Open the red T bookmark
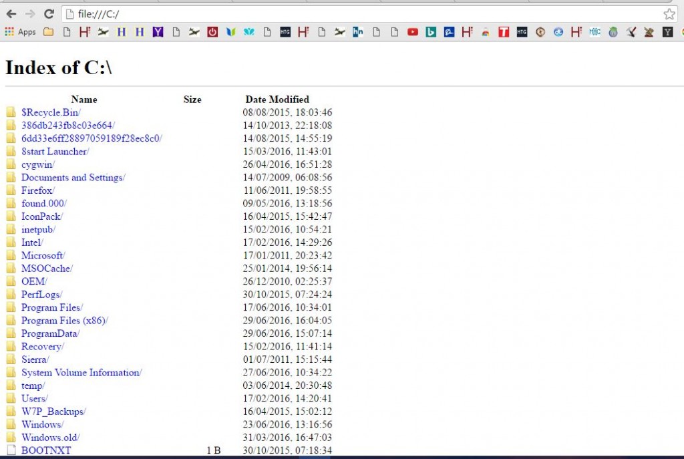The image size is (684, 459). [504, 32]
